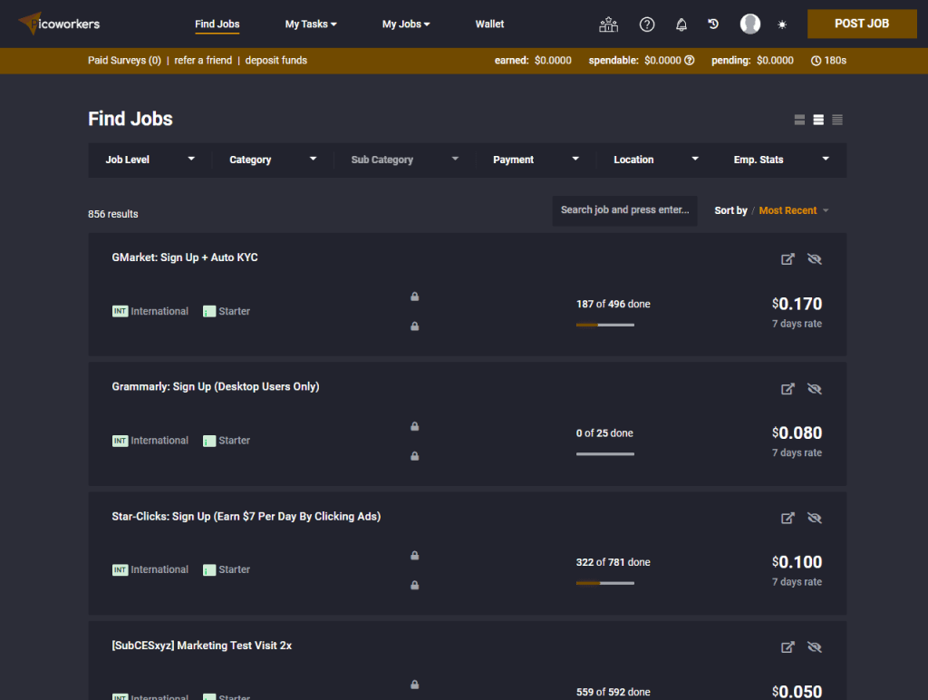The height and width of the screenshot is (700, 928).
Task: Hide the SubCESxyz Marketing Test job
Action: [815, 647]
